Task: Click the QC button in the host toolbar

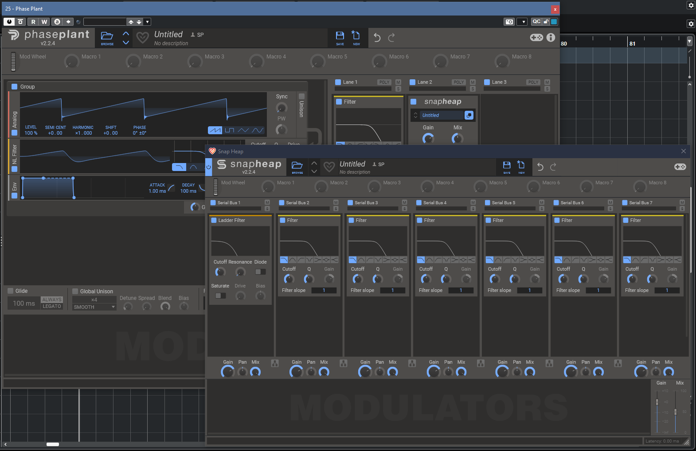Action: point(536,21)
